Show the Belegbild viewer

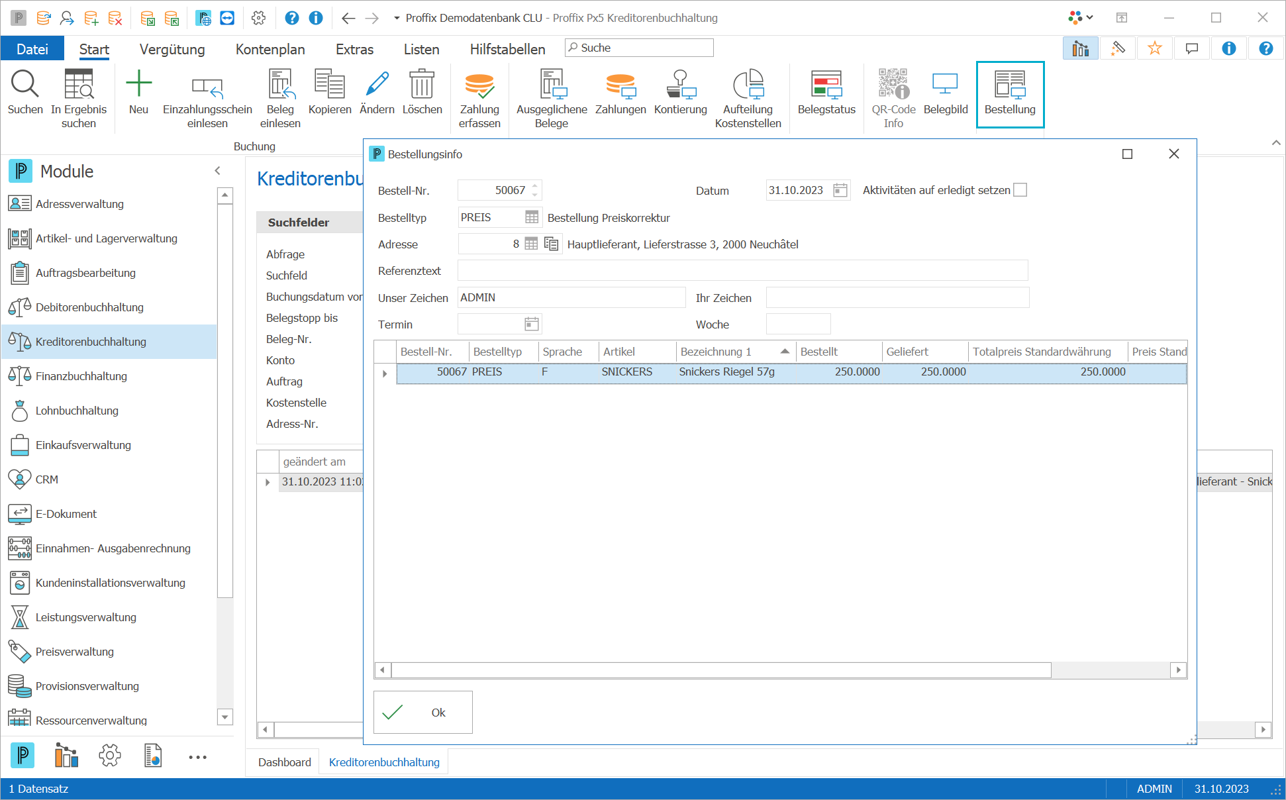pyautogui.click(x=945, y=93)
